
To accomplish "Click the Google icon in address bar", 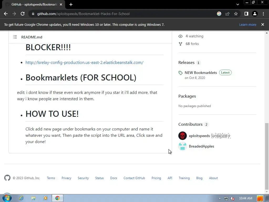I will 219,14.
